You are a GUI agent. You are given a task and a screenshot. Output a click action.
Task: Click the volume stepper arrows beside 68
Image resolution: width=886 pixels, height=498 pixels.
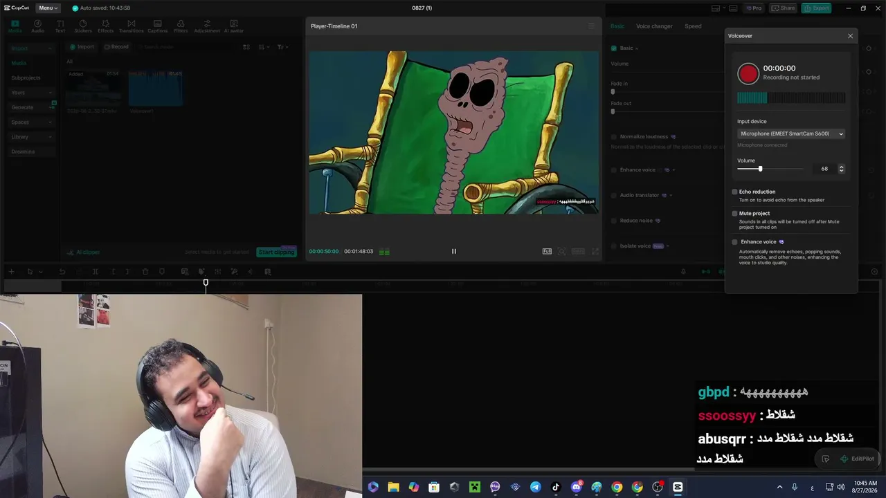[842, 169]
